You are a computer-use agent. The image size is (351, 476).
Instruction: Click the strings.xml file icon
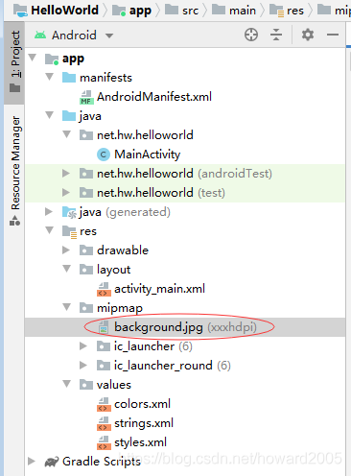tap(104, 423)
